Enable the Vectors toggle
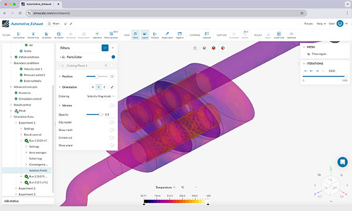The image size is (352, 211). tap(112, 105)
